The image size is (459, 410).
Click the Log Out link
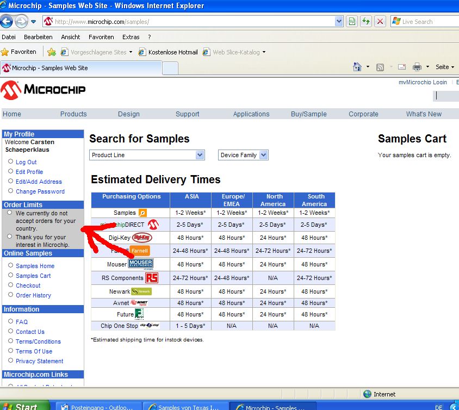[x=26, y=162]
